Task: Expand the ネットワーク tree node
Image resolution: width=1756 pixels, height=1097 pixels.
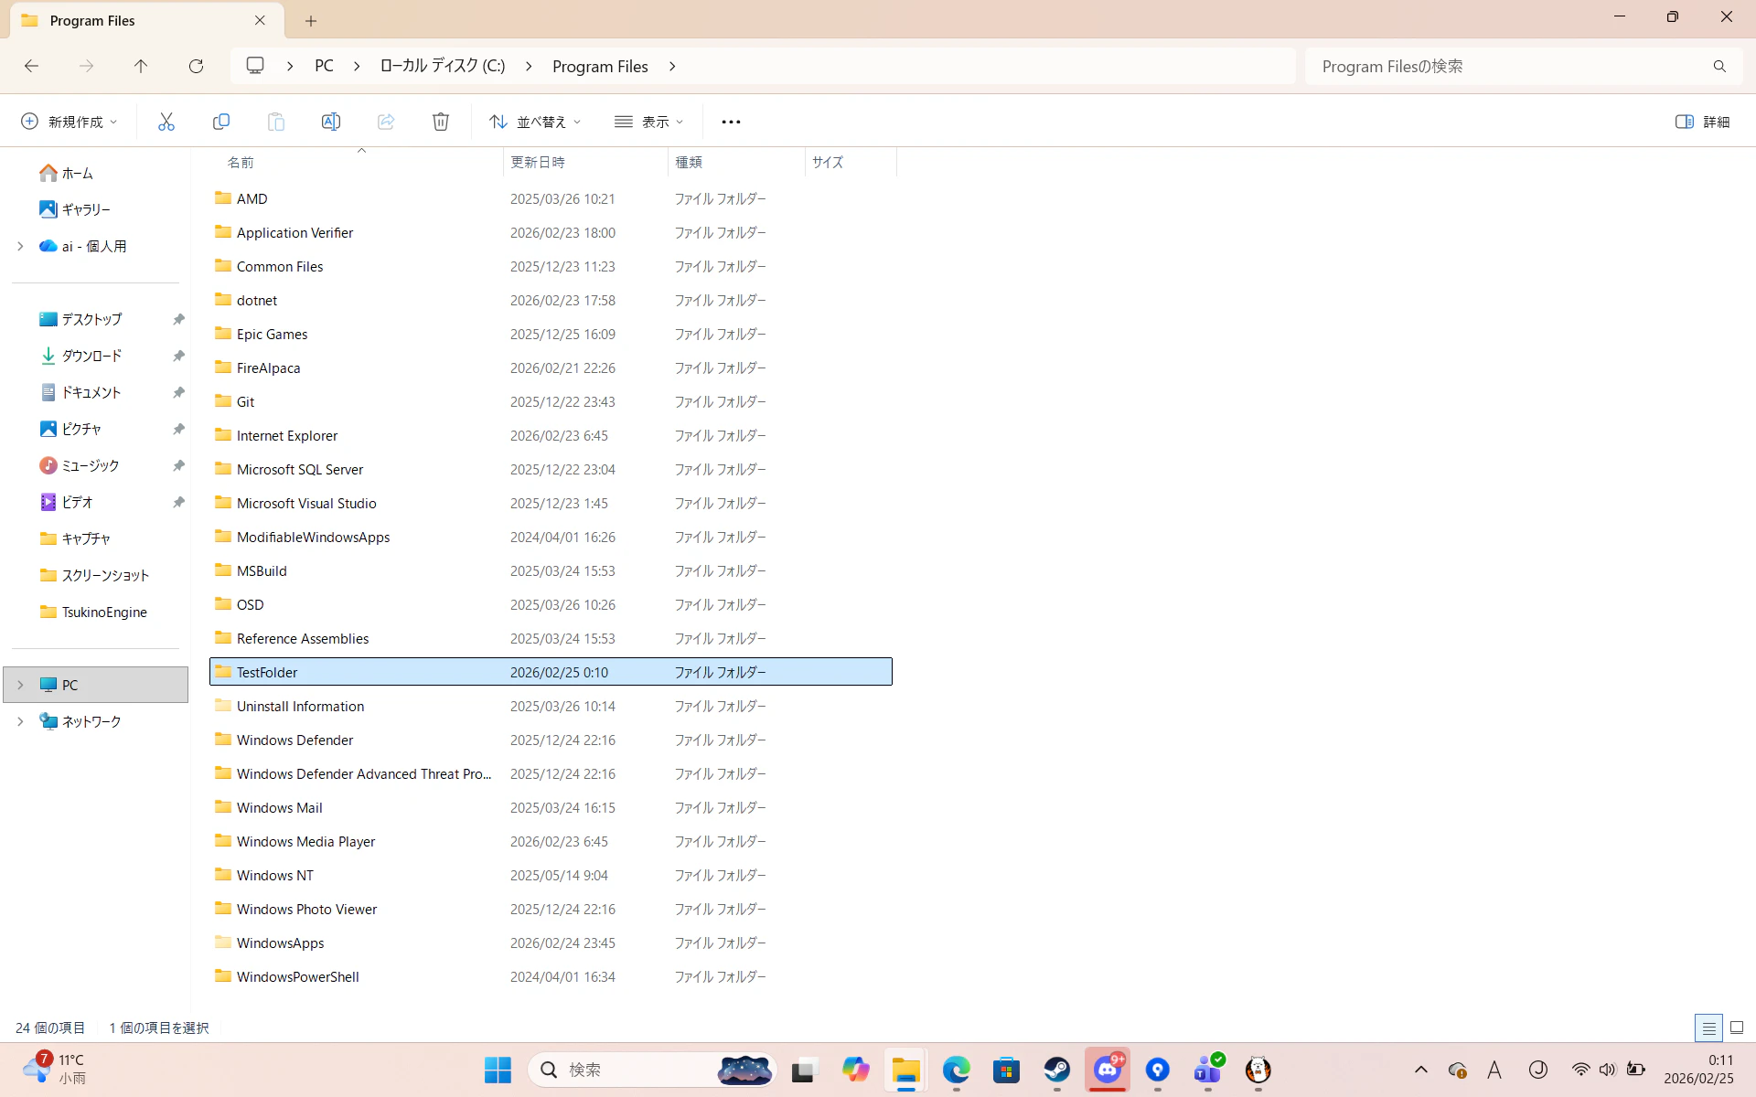Action: click(x=20, y=721)
